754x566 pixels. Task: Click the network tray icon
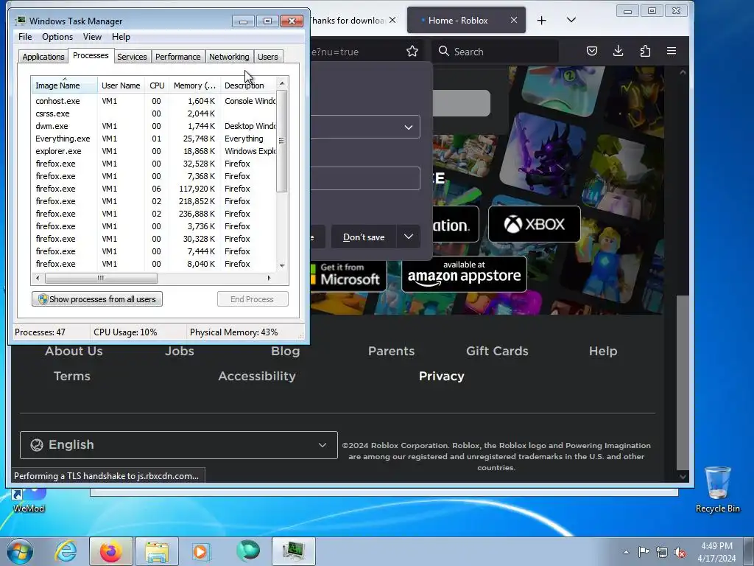662,552
